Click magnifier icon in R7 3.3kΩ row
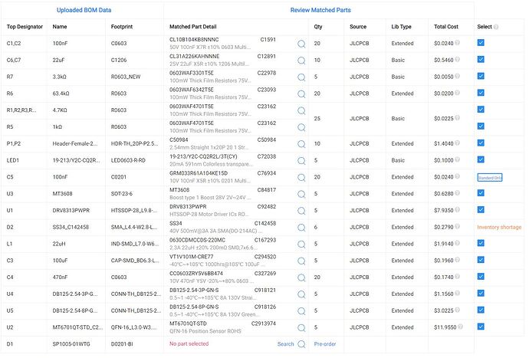The height and width of the screenshot is (358, 529). pyautogui.click(x=301, y=77)
